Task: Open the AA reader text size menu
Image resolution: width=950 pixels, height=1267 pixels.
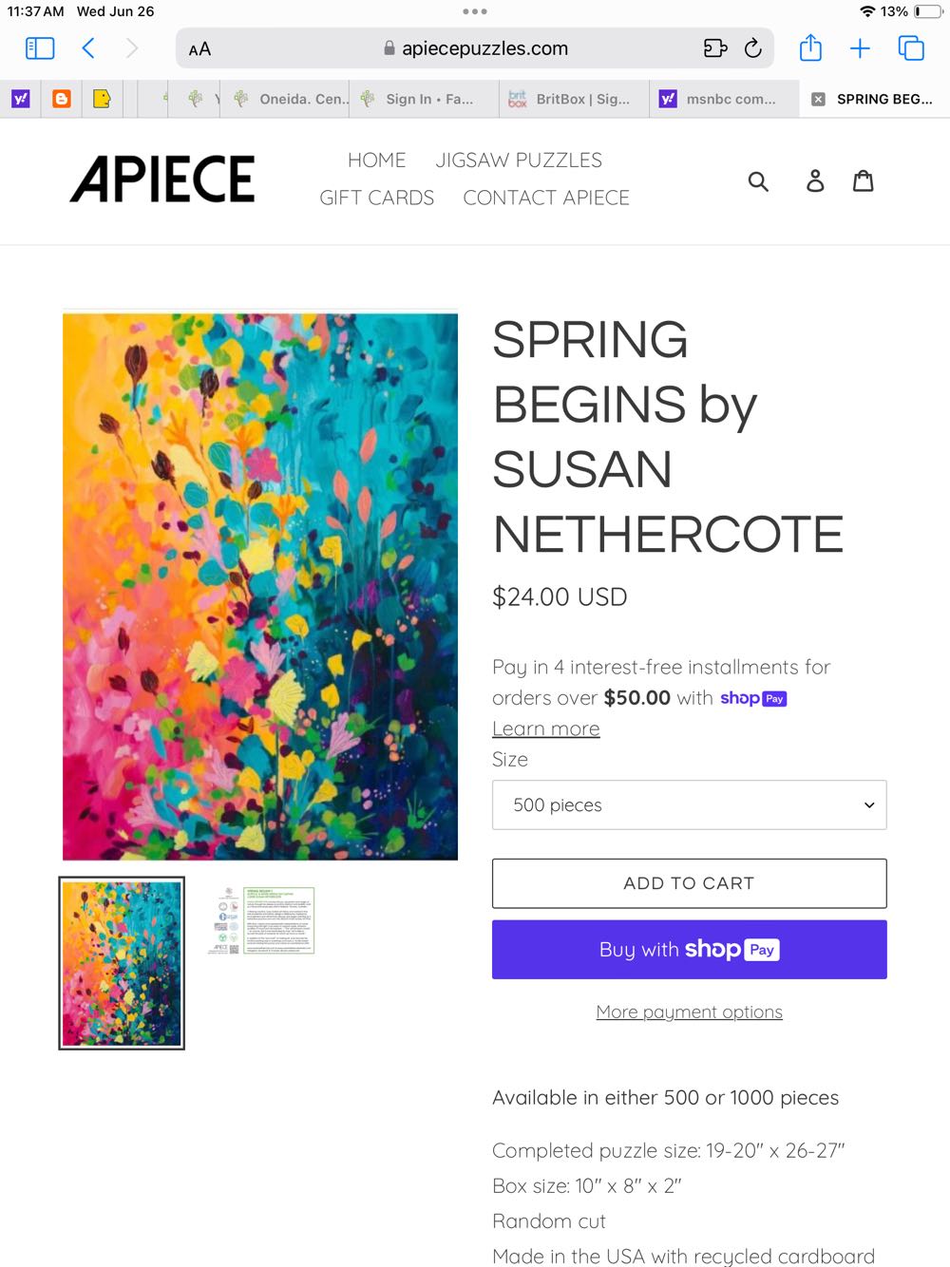Action: pos(199,49)
